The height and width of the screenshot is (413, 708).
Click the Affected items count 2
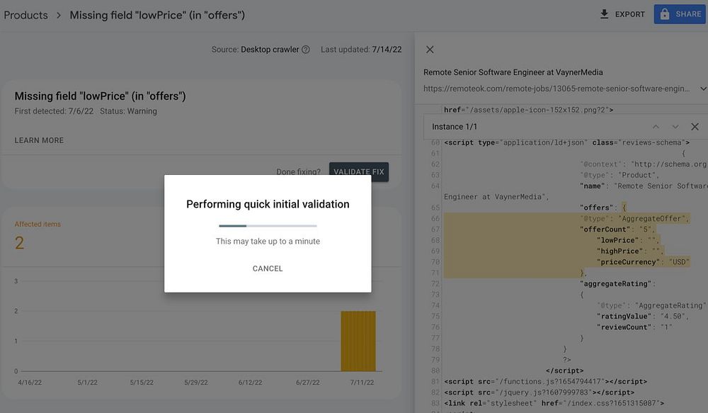tap(19, 243)
